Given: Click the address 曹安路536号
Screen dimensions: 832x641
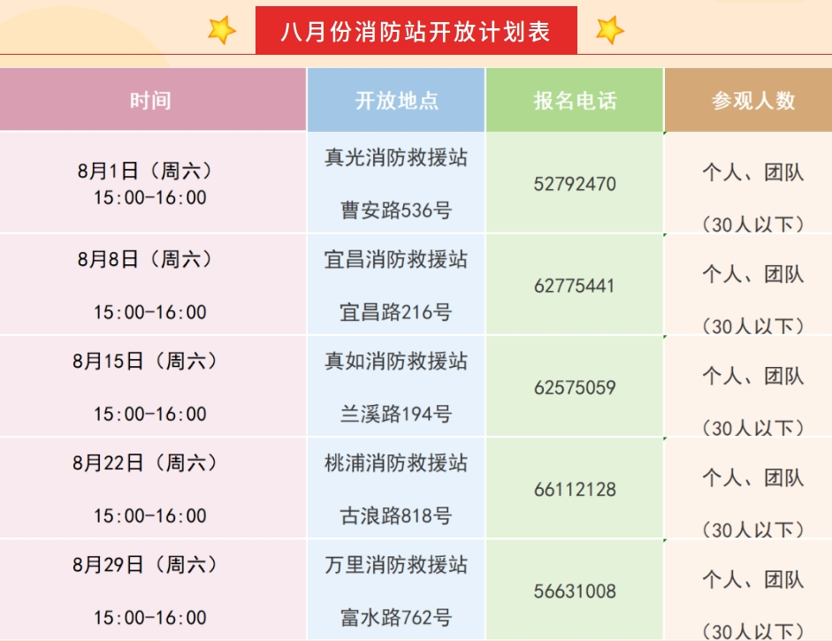Looking at the screenshot, I should [x=396, y=210].
